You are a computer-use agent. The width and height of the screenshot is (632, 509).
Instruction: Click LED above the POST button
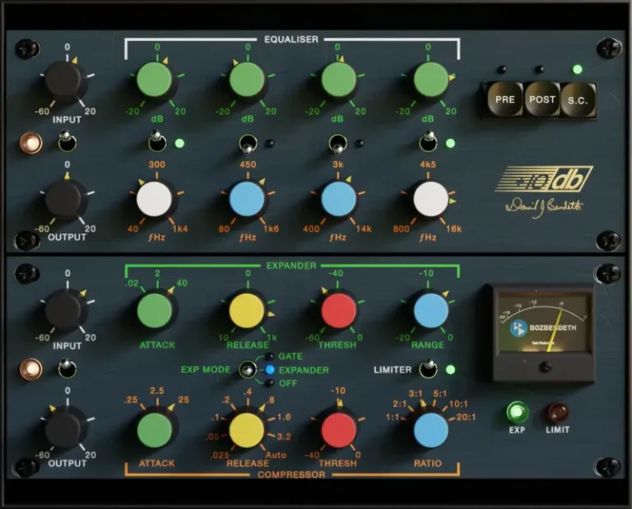coord(539,70)
